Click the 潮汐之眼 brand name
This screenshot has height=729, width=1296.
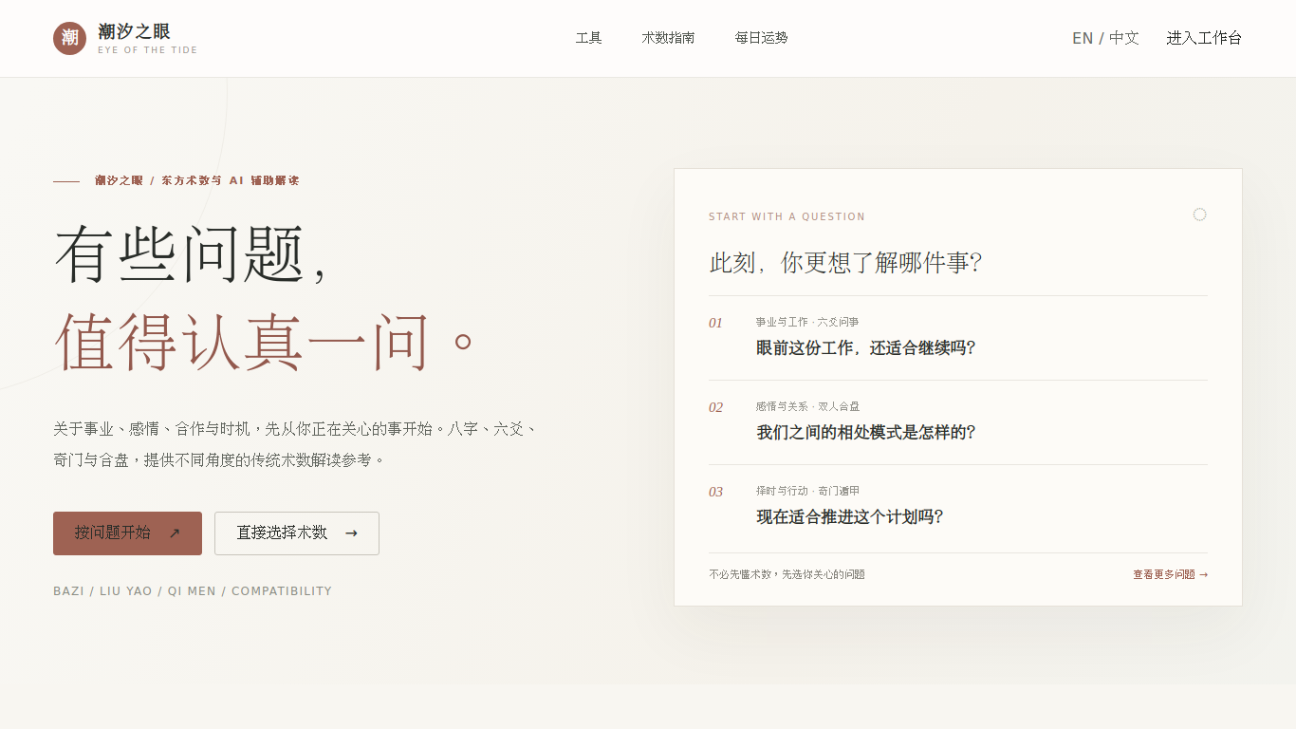(x=134, y=31)
